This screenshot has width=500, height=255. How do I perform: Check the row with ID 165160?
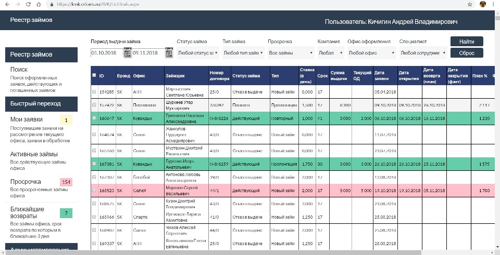(x=94, y=151)
